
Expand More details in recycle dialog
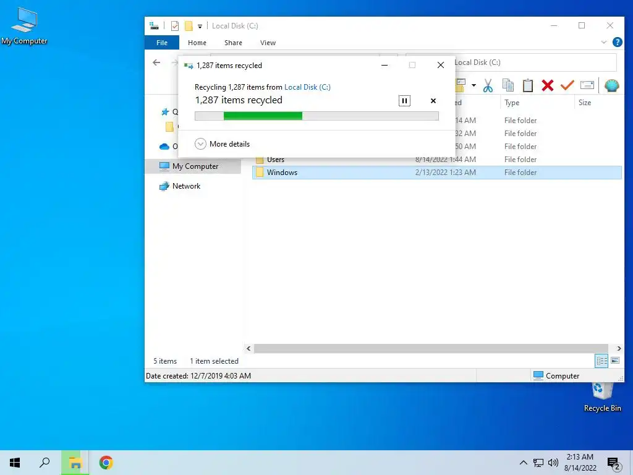[x=222, y=144]
